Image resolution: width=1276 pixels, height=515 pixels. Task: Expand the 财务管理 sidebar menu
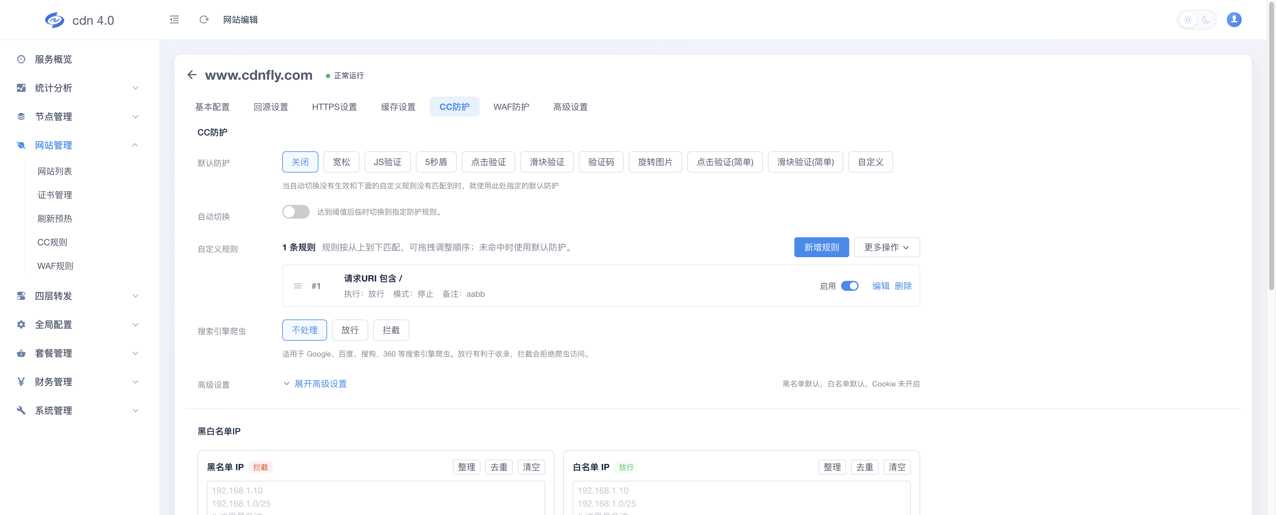[135, 382]
